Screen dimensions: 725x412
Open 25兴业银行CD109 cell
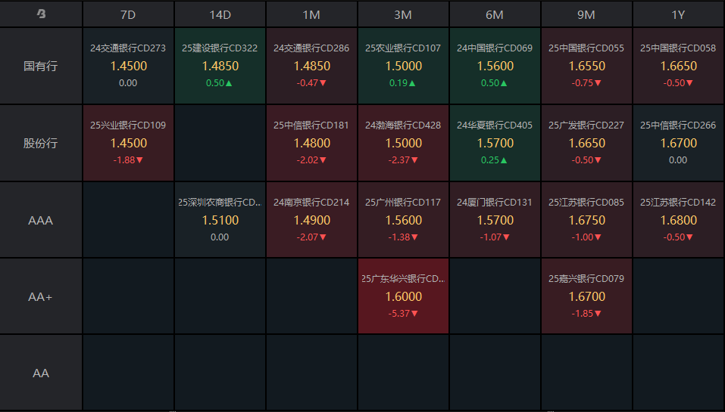[x=128, y=143]
